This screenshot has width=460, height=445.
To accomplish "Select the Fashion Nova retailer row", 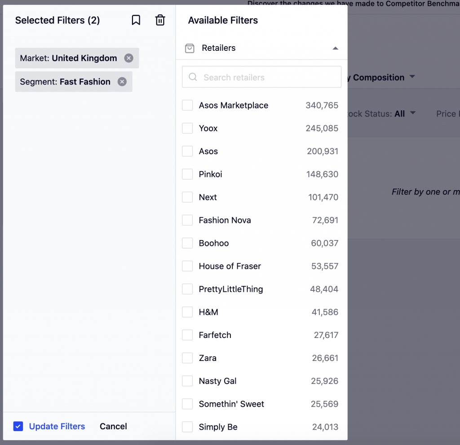I will [x=225, y=220].
